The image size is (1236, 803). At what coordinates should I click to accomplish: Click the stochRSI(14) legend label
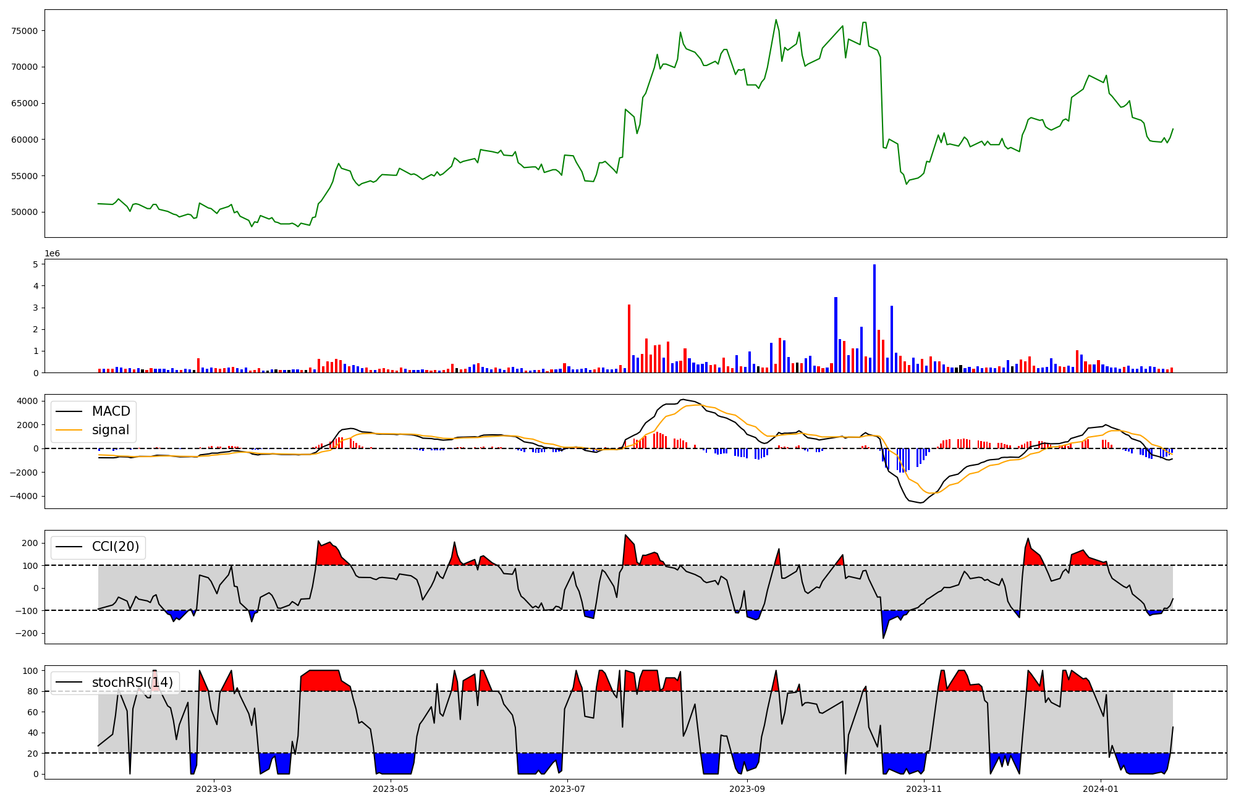click(132, 683)
